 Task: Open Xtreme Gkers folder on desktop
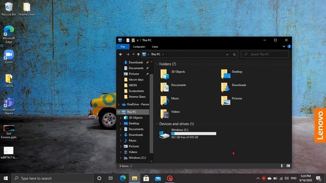coord(26,9)
